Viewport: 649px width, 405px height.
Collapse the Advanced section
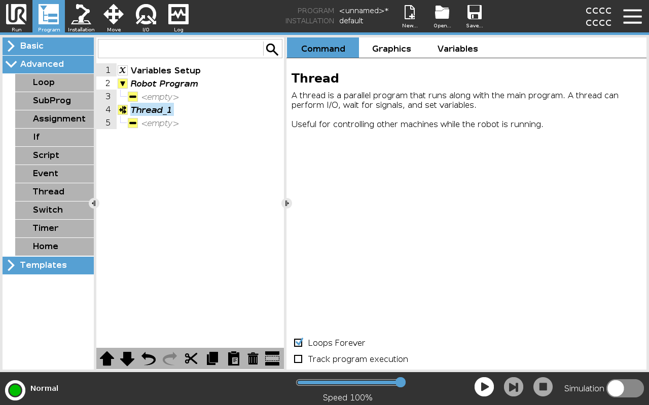47,64
